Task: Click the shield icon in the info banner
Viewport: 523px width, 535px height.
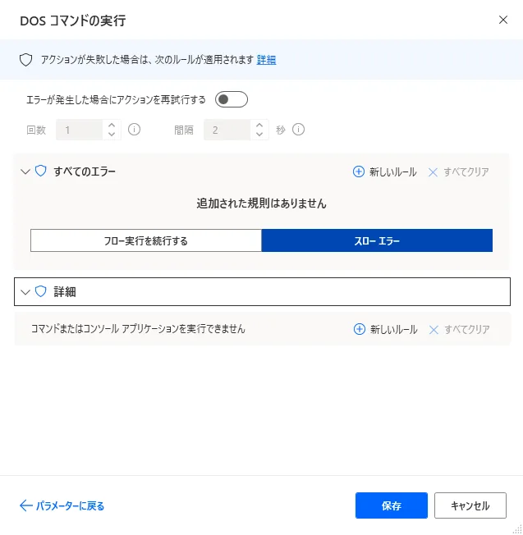Action: click(25, 60)
